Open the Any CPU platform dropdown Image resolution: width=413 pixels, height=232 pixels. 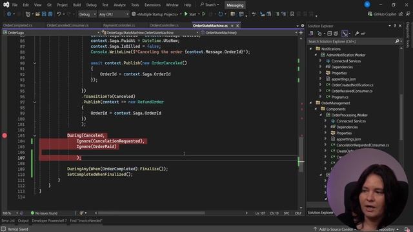pos(114,14)
